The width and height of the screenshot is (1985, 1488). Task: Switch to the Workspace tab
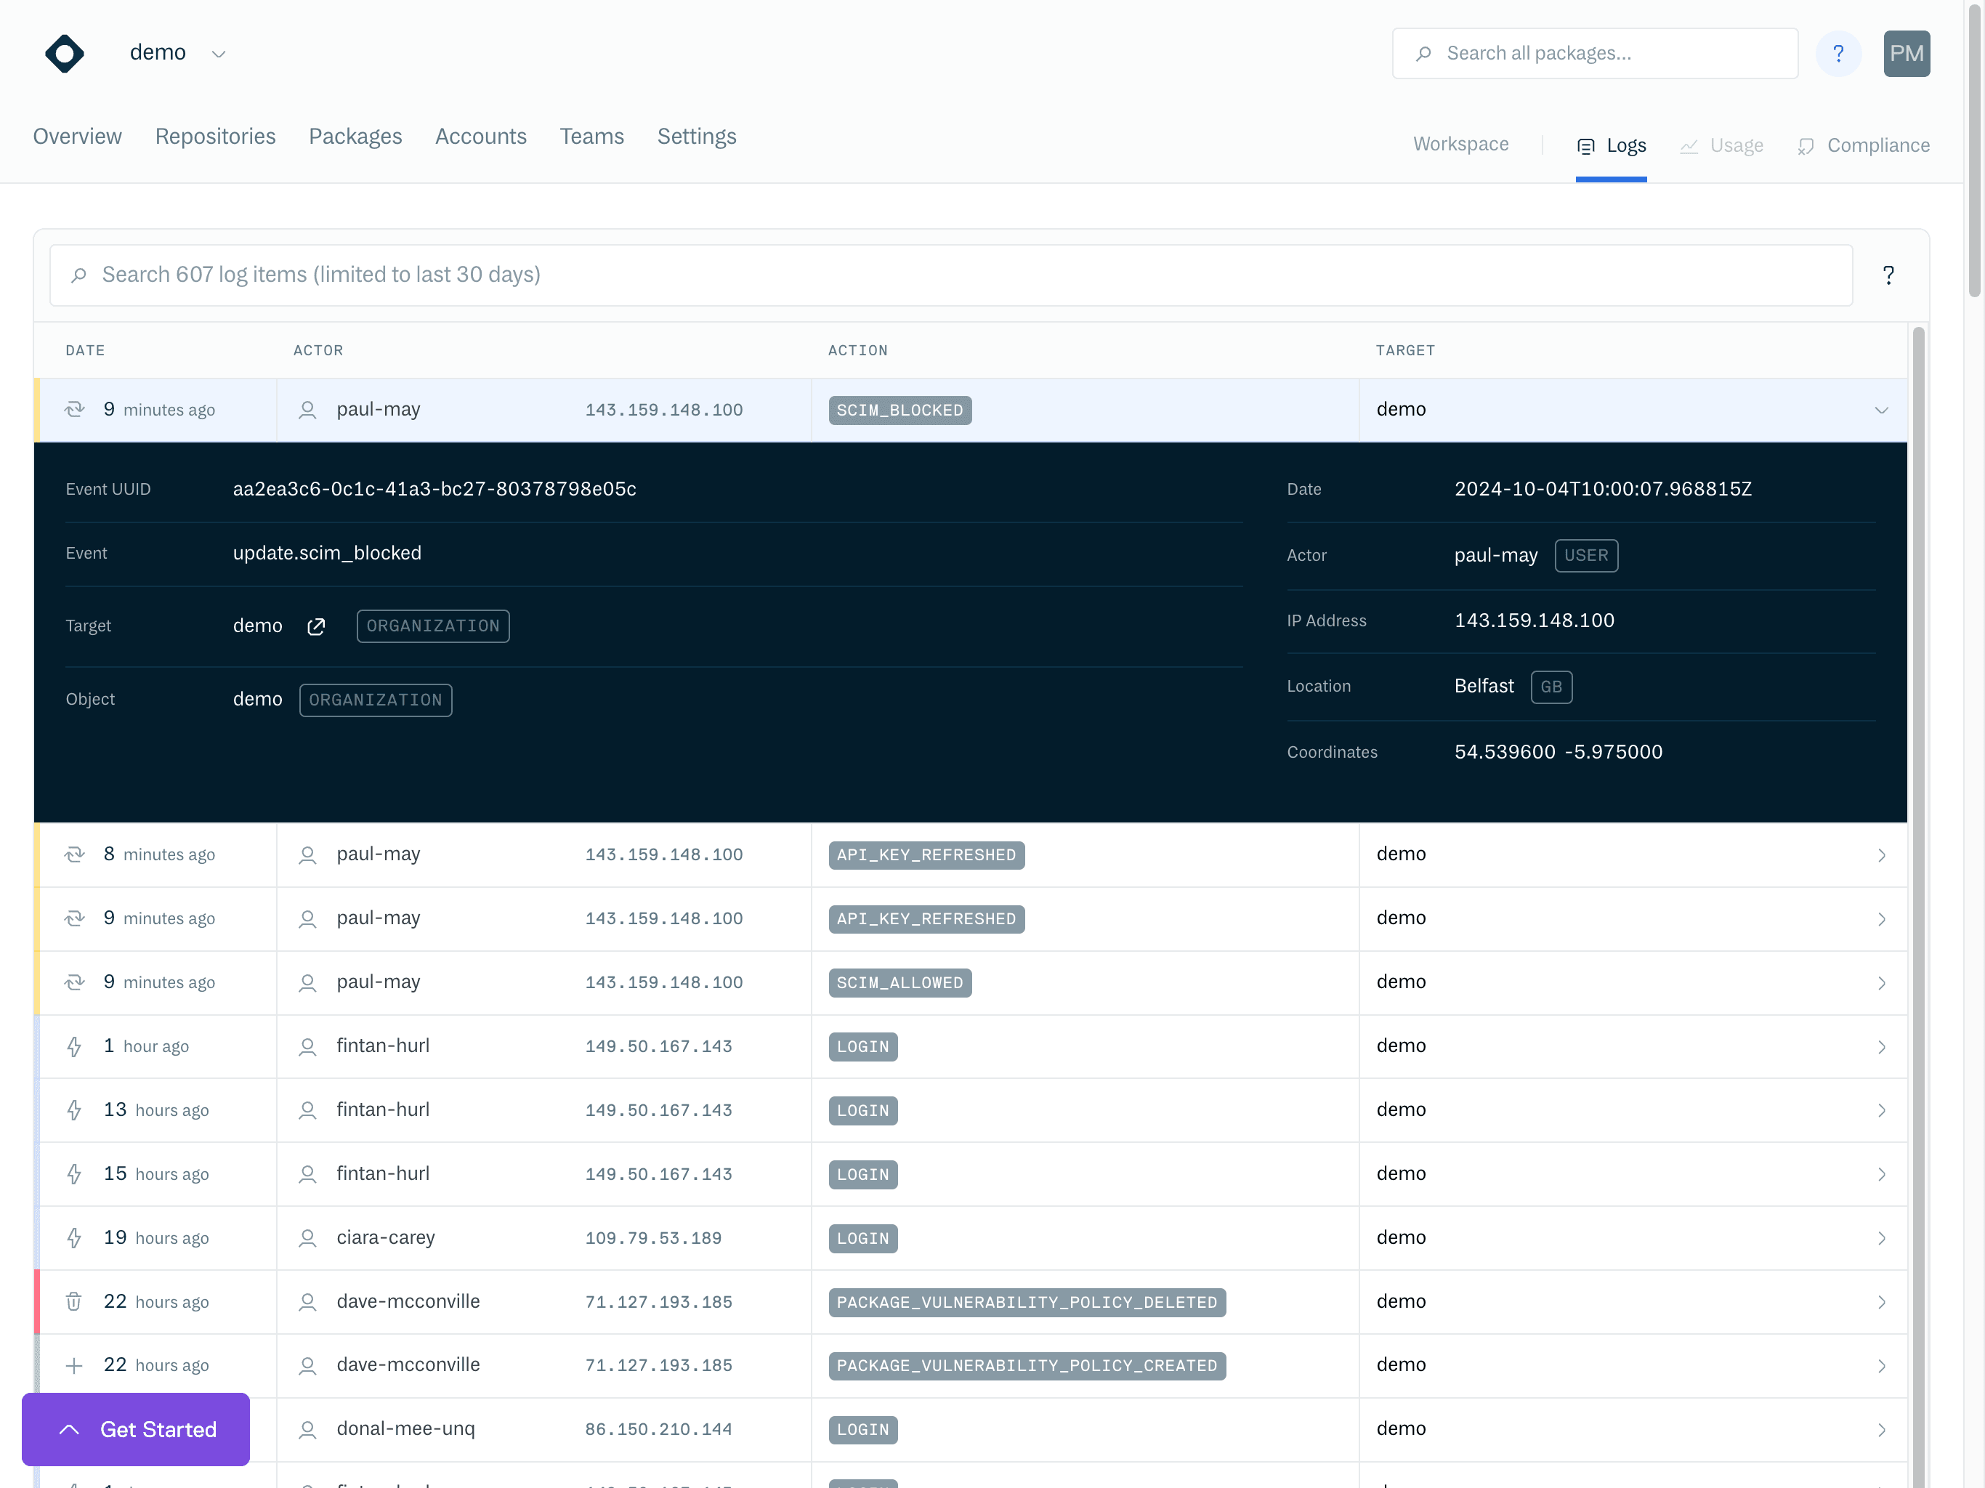(x=1460, y=145)
